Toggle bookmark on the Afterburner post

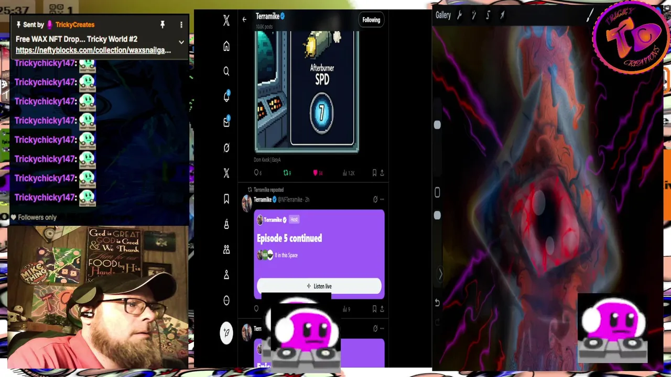pos(374,173)
